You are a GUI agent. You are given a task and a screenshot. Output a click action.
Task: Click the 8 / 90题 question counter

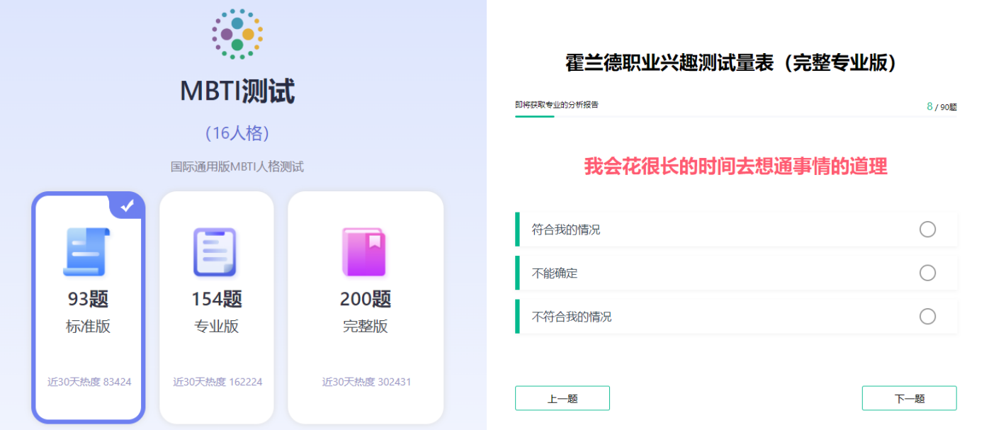[x=942, y=107]
